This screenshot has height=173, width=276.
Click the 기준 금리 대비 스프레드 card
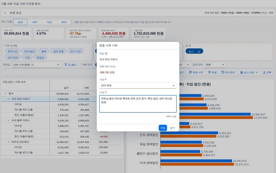[81, 33]
